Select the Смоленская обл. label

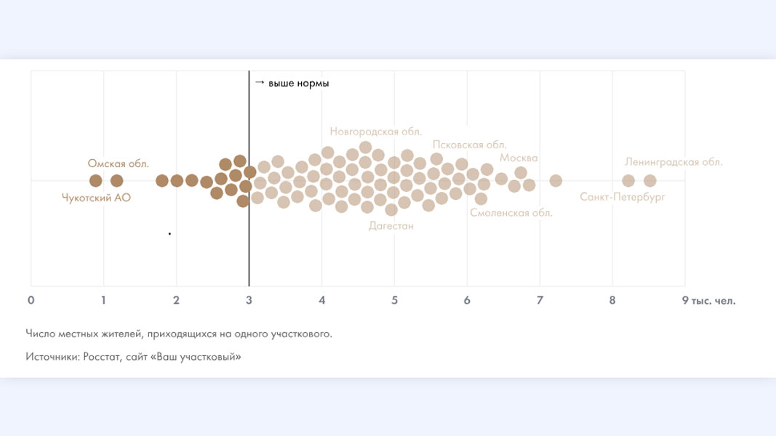(x=511, y=213)
